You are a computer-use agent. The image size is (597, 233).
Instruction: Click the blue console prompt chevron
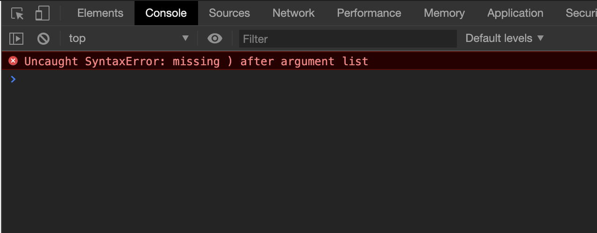point(13,79)
